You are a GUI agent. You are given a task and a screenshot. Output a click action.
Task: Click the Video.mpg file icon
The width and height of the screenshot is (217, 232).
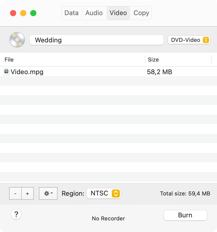click(x=7, y=72)
